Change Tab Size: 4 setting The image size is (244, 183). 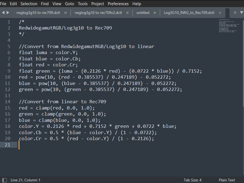click(193, 180)
